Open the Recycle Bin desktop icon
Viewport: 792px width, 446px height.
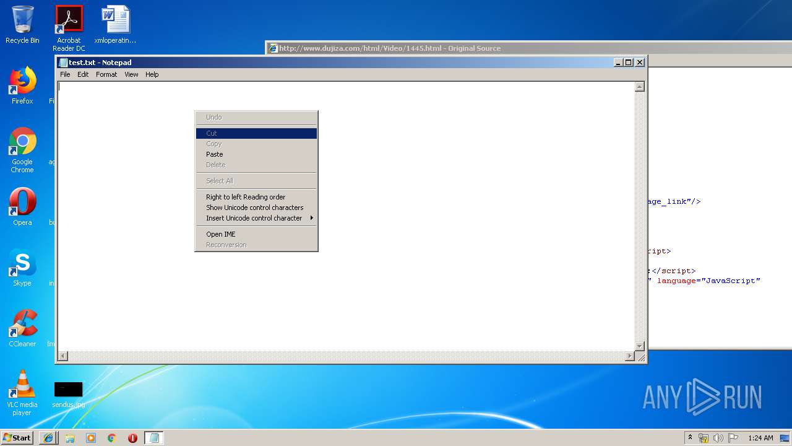[22, 25]
